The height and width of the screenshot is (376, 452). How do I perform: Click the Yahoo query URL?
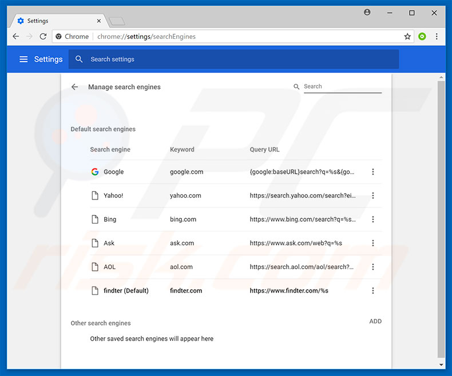tap(303, 196)
